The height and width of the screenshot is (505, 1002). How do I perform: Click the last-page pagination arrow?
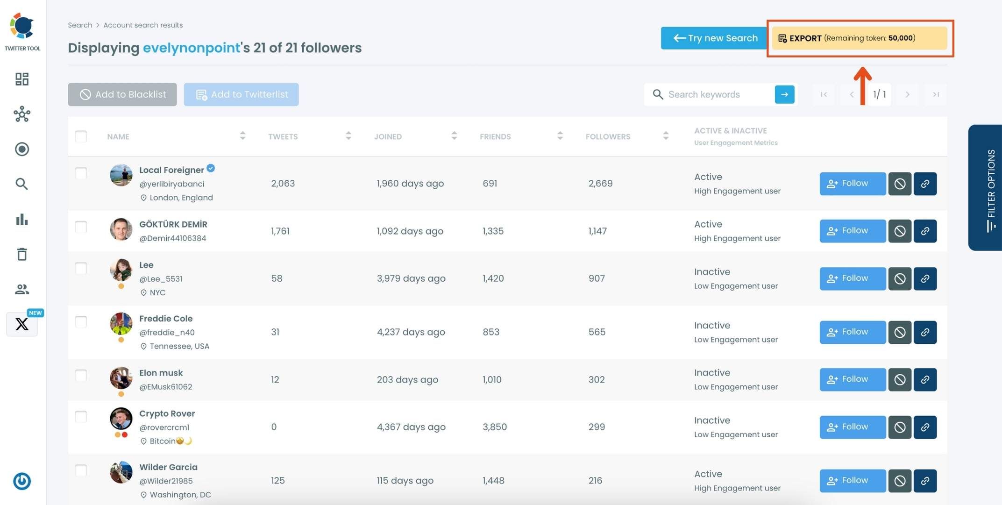[x=936, y=94]
